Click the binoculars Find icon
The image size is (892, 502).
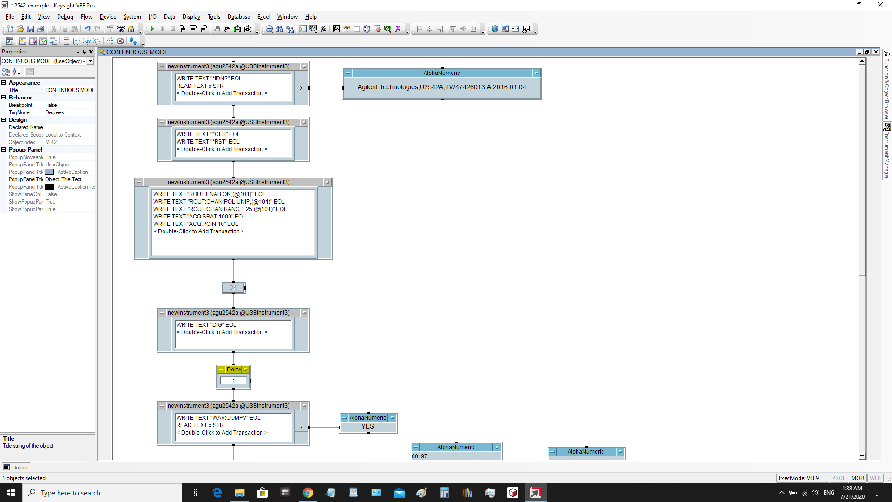pyautogui.click(x=279, y=29)
